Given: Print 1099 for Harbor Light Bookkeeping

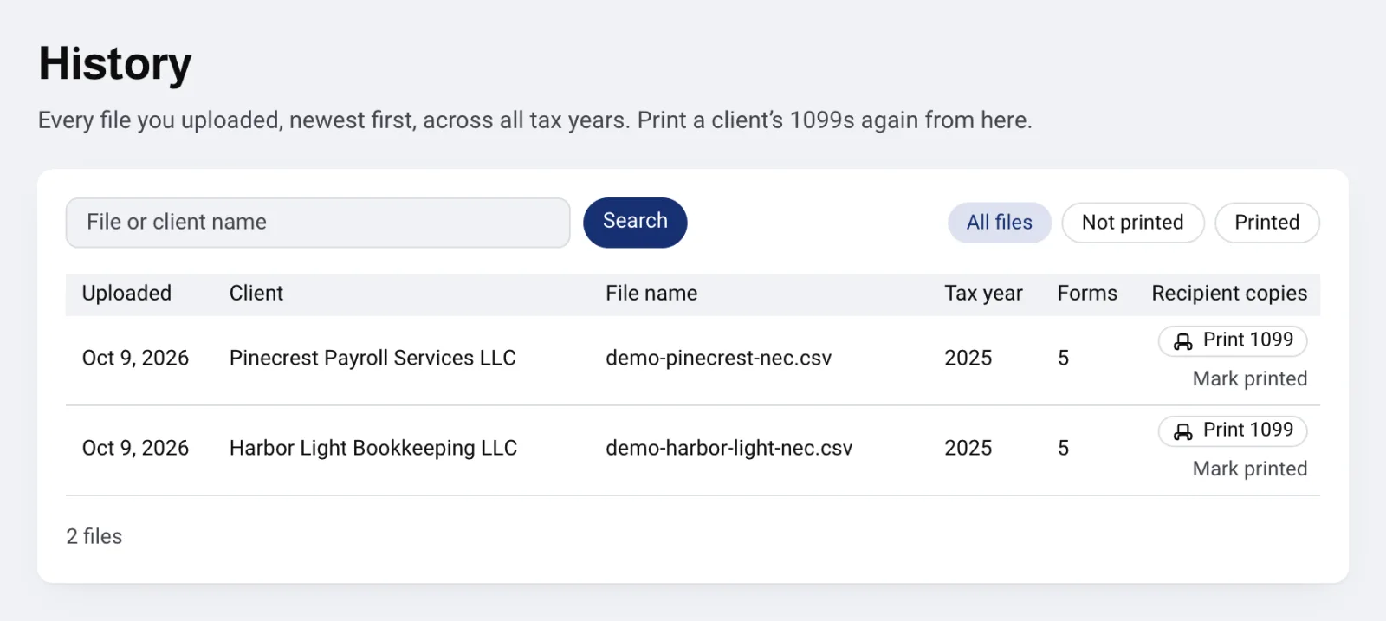Looking at the screenshot, I should [1233, 430].
